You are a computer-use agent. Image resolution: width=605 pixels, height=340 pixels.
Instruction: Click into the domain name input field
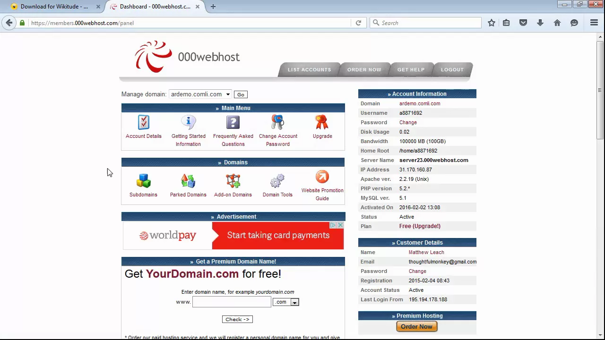click(x=232, y=302)
